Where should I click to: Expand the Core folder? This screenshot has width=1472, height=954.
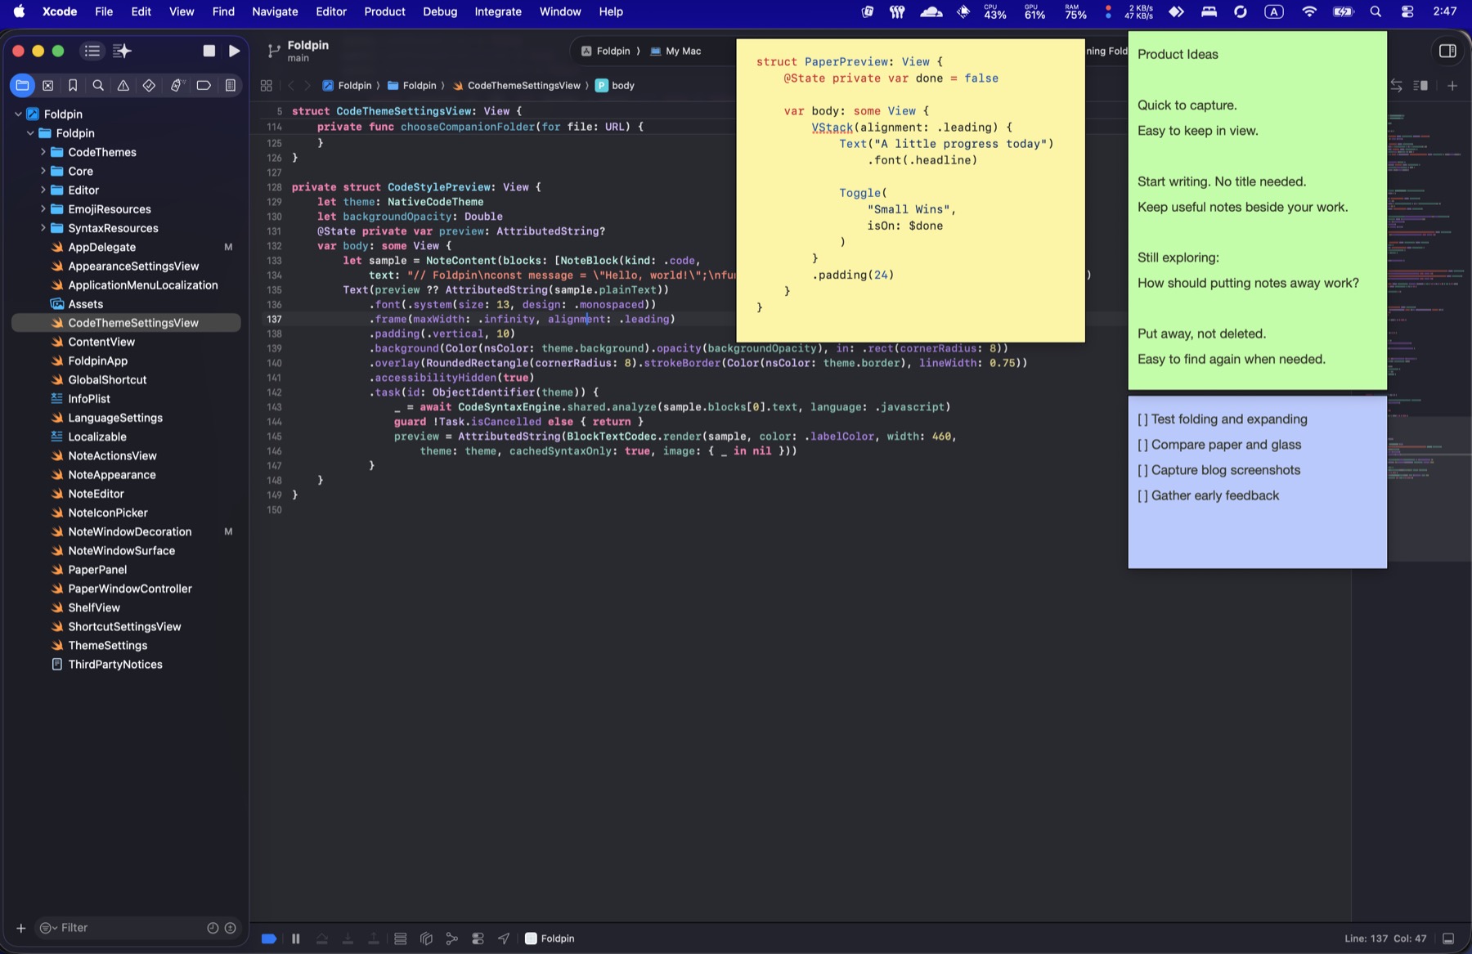43,171
